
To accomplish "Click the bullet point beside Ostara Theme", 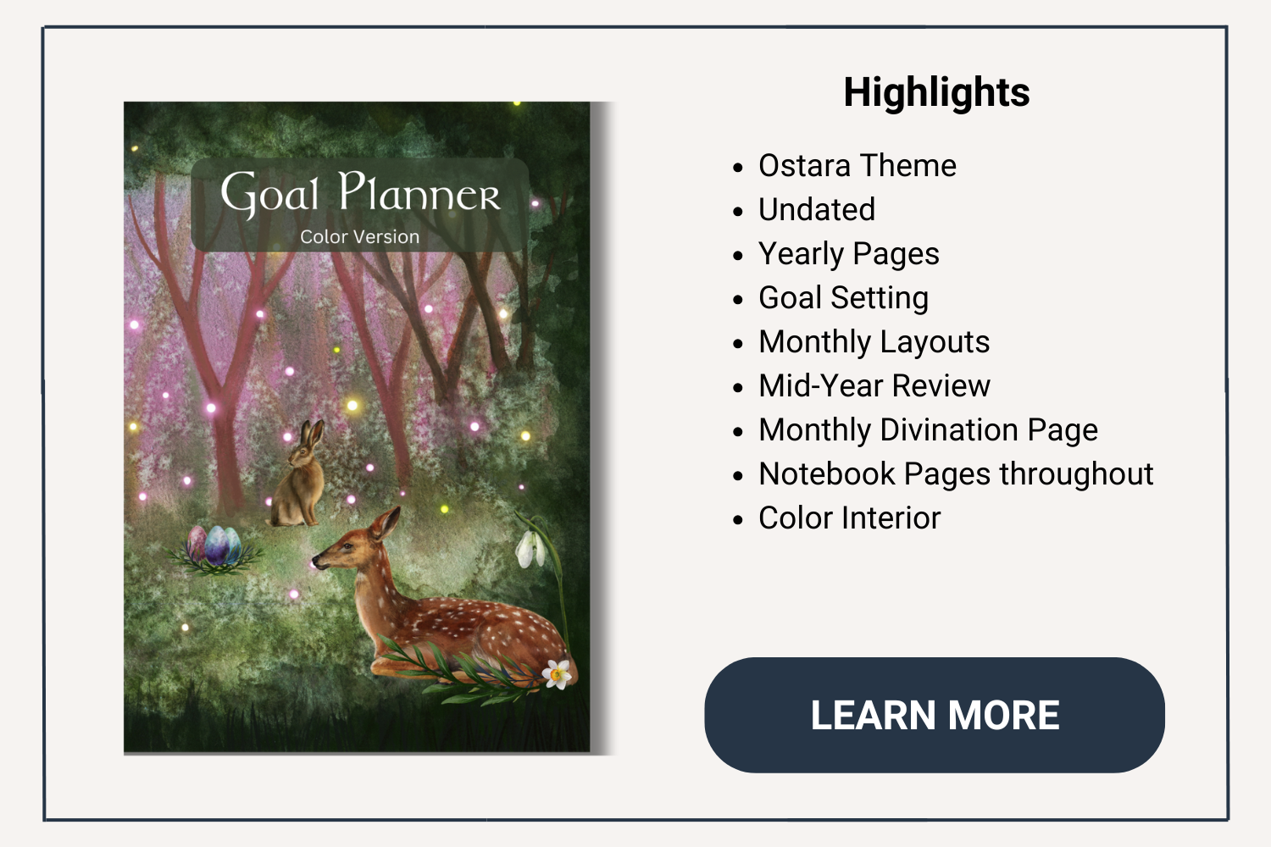I will [738, 167].
